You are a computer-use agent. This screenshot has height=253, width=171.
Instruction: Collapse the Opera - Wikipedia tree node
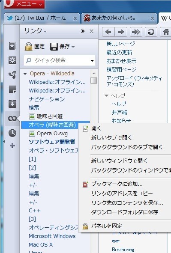[25, 74]
